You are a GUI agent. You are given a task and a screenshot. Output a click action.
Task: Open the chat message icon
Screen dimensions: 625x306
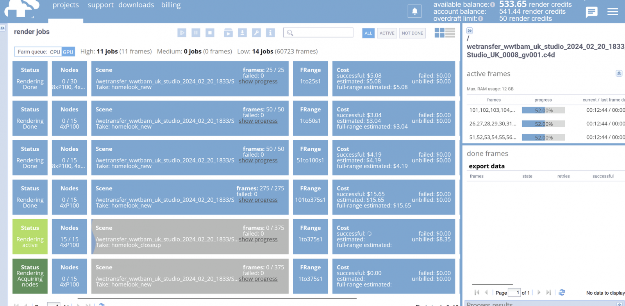(591, 12)
